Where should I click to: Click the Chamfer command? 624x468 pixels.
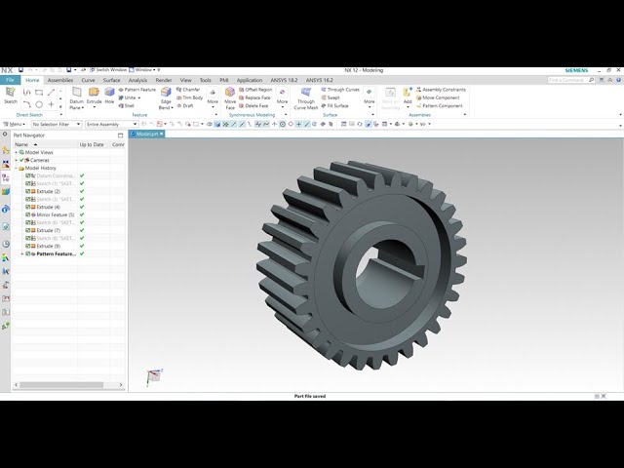tap(188, 90)
